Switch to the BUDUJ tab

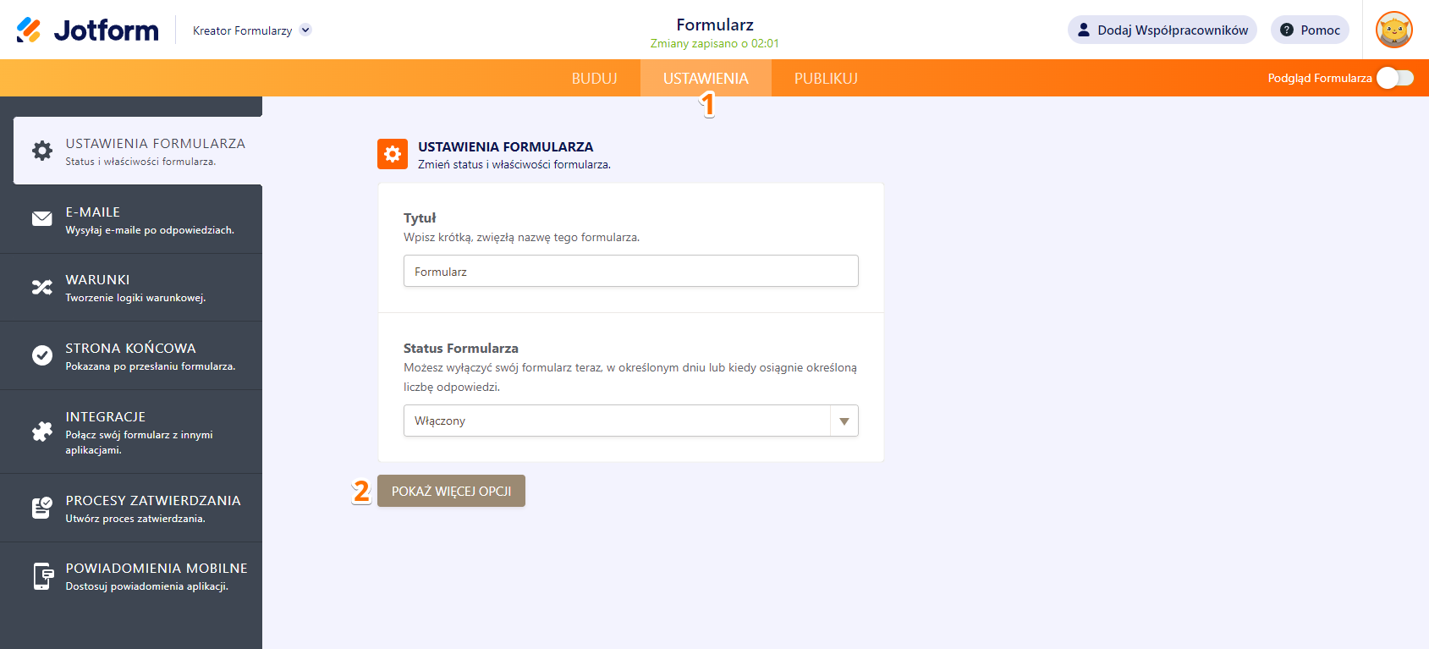point(594,77)
